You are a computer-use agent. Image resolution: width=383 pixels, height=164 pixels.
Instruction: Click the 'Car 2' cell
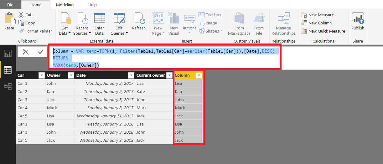tap(30, 91)
